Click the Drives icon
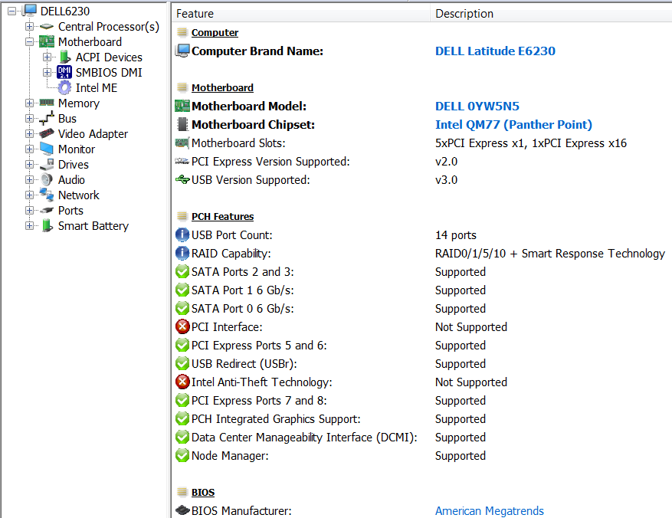The height and width of the screenshot is (518, 672). pos(47,165)
